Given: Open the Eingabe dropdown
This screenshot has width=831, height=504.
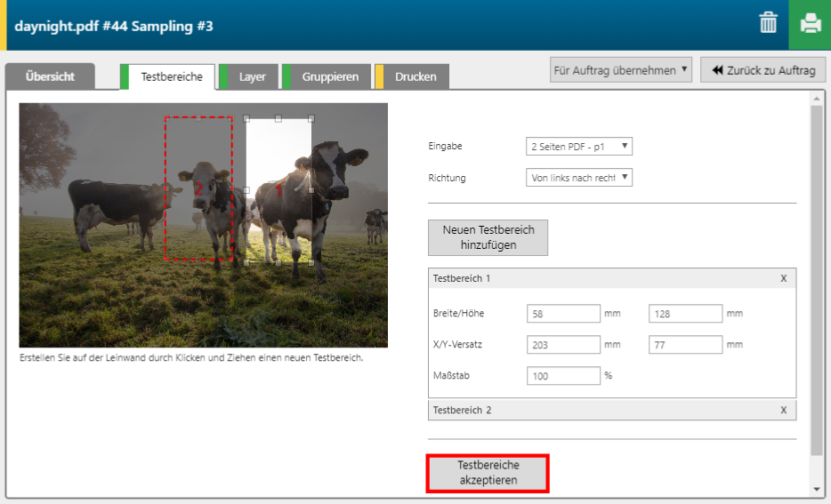Looking at the screenshot, I should click(579, 146).
